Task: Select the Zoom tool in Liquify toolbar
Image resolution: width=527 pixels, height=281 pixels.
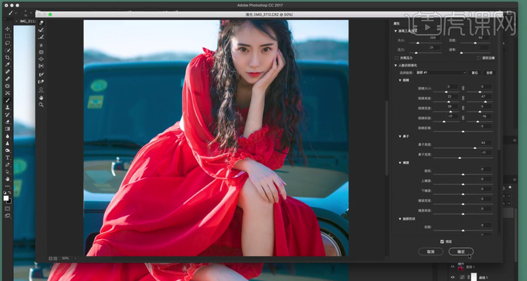Action: 41,105
